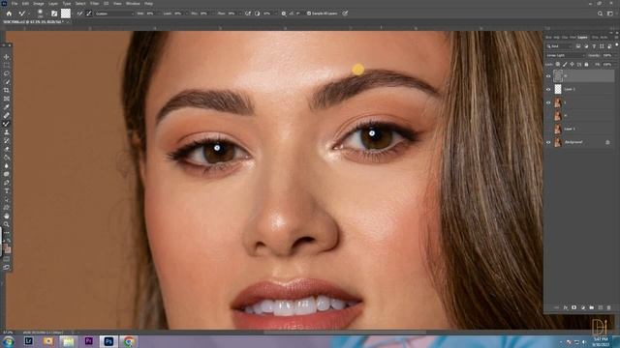Viewport: 620px width, 348px height.
Task: Open the Image menu
Action: [39, 4]
